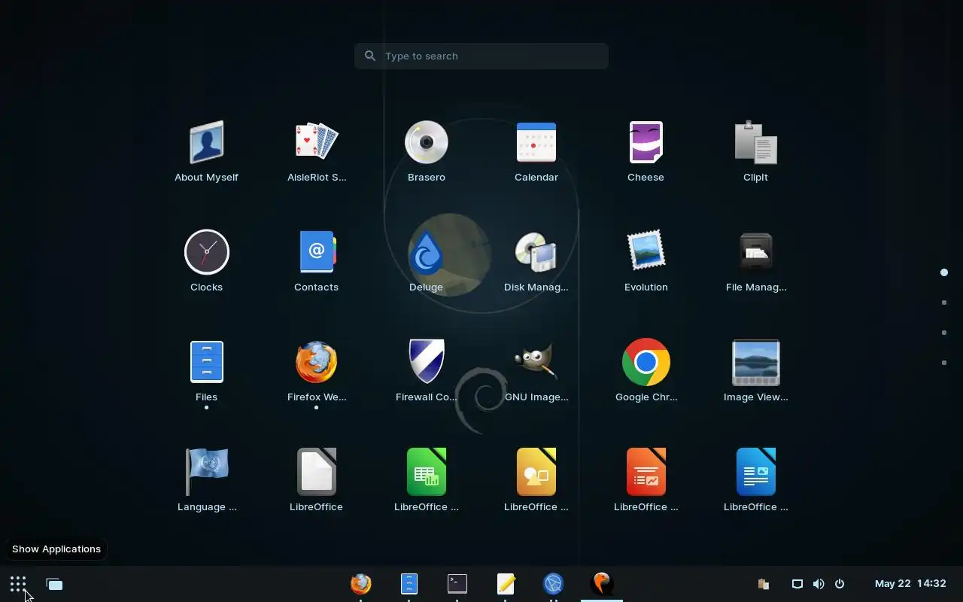The width and height of the screenshot is (963, 602).
Task: Open Language settings flag icon
Action: coord(206,472)
